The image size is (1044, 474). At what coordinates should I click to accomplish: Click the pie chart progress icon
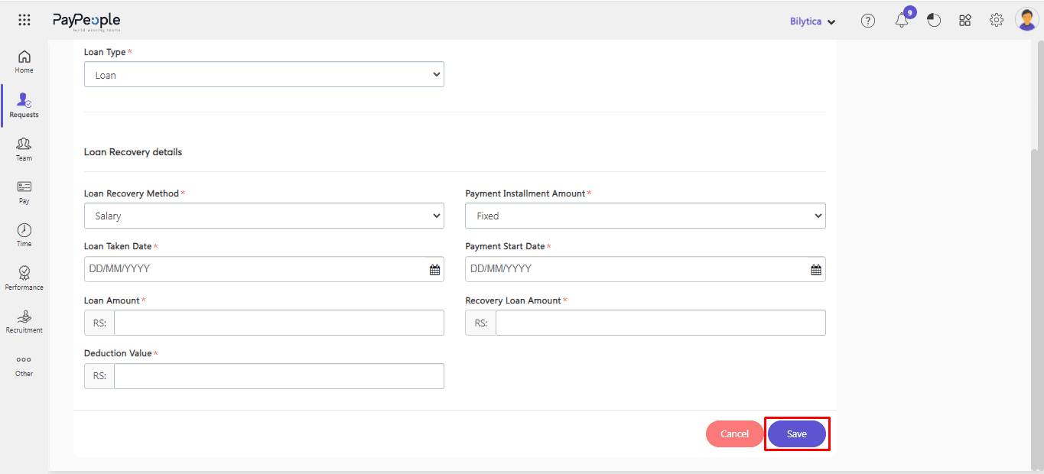click(x=934, y=21)
